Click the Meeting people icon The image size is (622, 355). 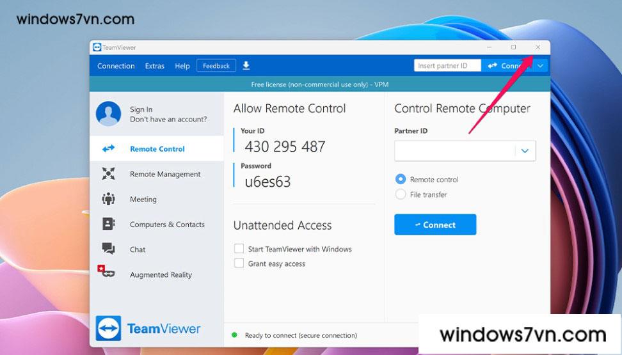(108, 199)
